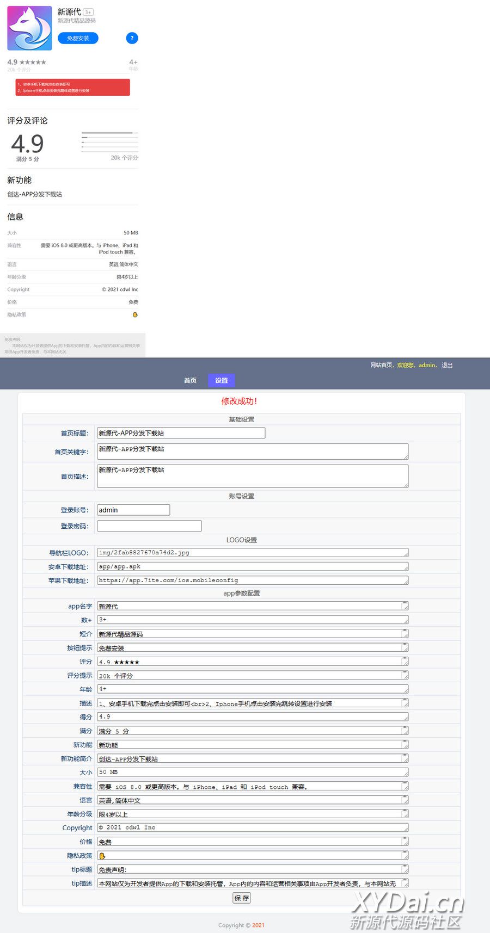Click the 退出 logout link
Screen dimensions: 490x933
(447, 365)
